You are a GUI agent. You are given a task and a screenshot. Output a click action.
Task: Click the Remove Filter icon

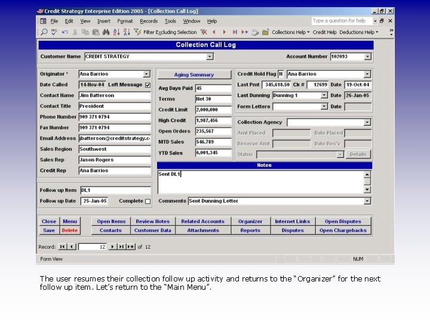(x=204, y=32)
